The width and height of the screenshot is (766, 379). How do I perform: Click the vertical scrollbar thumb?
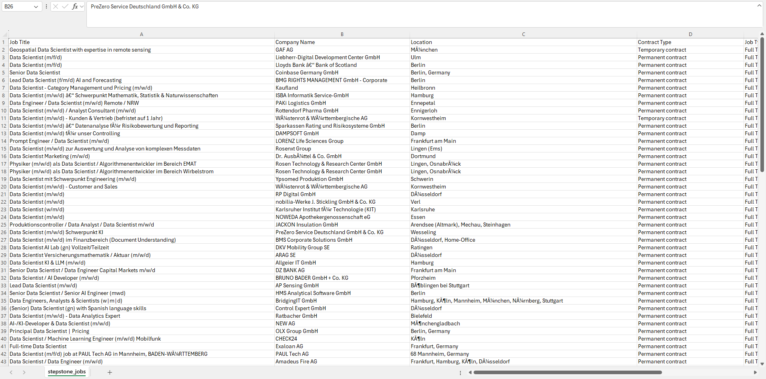tap(762, 105)
